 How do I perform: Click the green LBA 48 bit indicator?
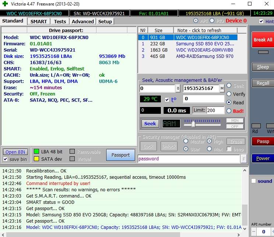point(36,151)
